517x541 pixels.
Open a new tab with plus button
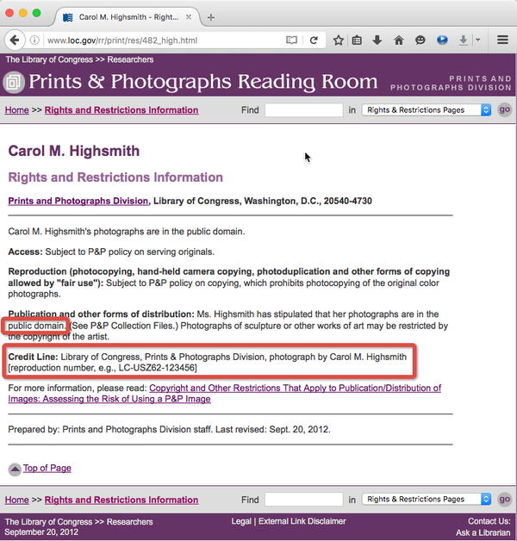(211, 17)
